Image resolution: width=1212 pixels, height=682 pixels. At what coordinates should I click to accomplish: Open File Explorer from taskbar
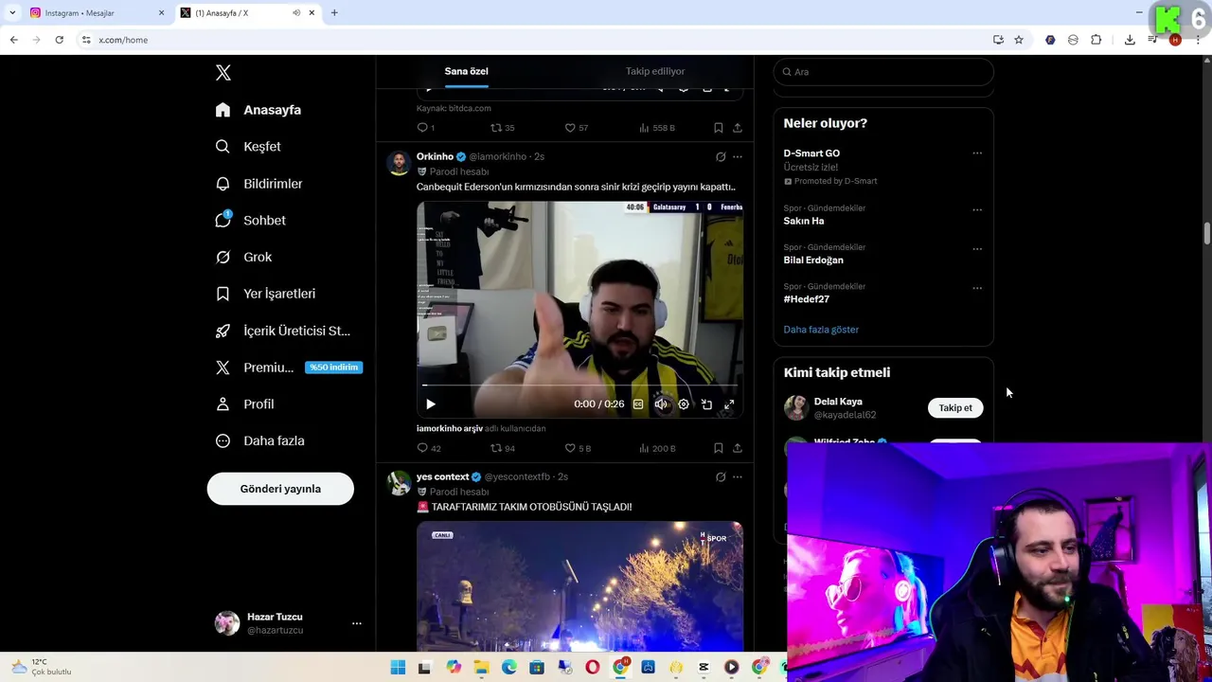pyautogui.click(x=482, y=667)
